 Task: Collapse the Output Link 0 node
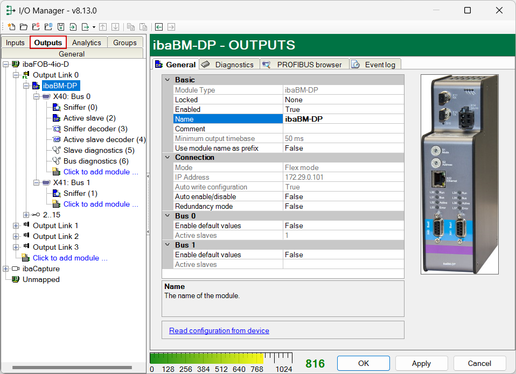(x=16, y=75)
